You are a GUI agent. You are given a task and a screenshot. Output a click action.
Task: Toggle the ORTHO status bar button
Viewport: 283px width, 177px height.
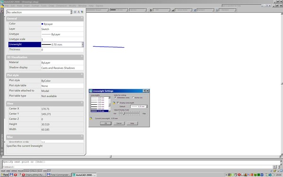tap(14, 171)
